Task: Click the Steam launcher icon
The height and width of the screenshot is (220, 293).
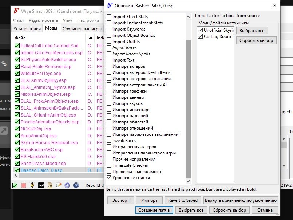Action: [41, 185]
